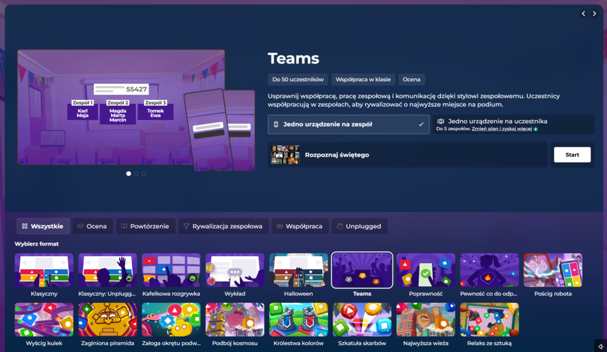This screenshot has height=352, width=607.
Task: Select Jedno urządzenie na uczestnika option
Action: (513, 124)
